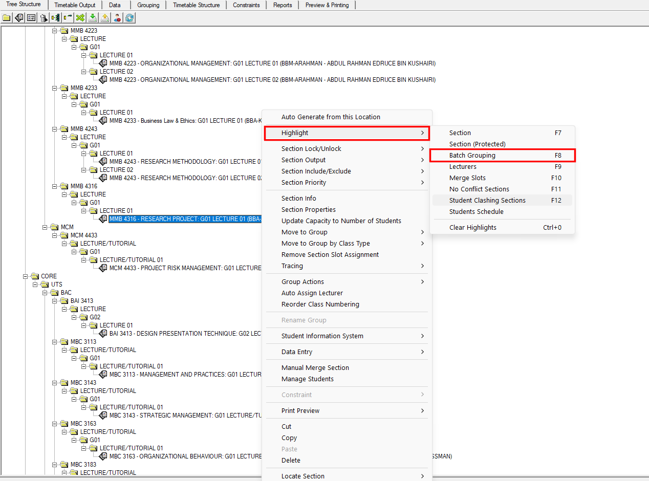This screenshot has width=649, height=481.
Task: Open the Data Entry submenu
Action: point(347,352)
